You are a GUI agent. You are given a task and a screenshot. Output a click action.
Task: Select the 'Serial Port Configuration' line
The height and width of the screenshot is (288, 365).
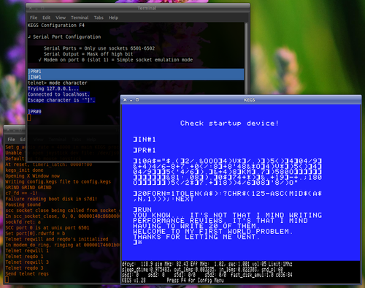[x=67, y=37]
